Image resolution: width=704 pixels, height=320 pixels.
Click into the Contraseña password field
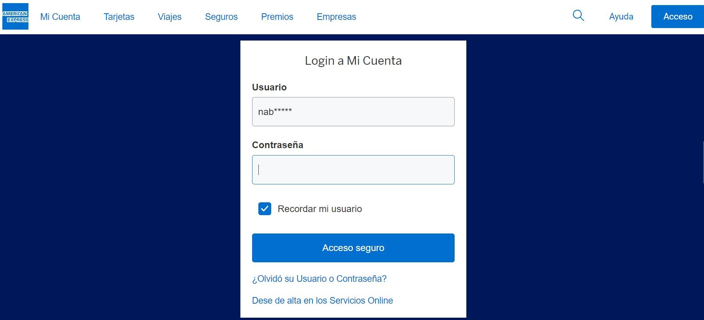tap(353, 170)
